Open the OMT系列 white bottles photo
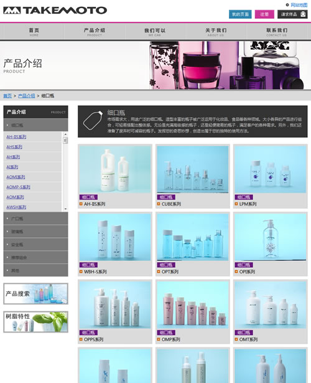This screenshot has width=311, height=383. (x=271, y=305)
